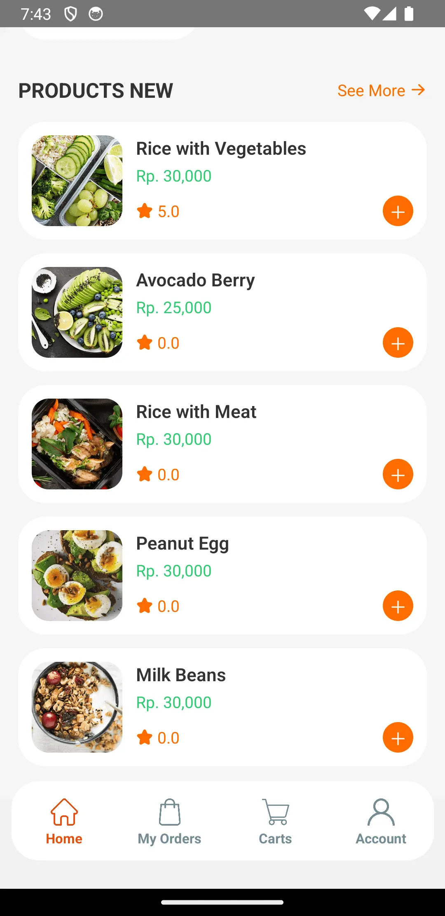Tap the shield icon in status bar
Screen dimensions: 445x916
70,14
